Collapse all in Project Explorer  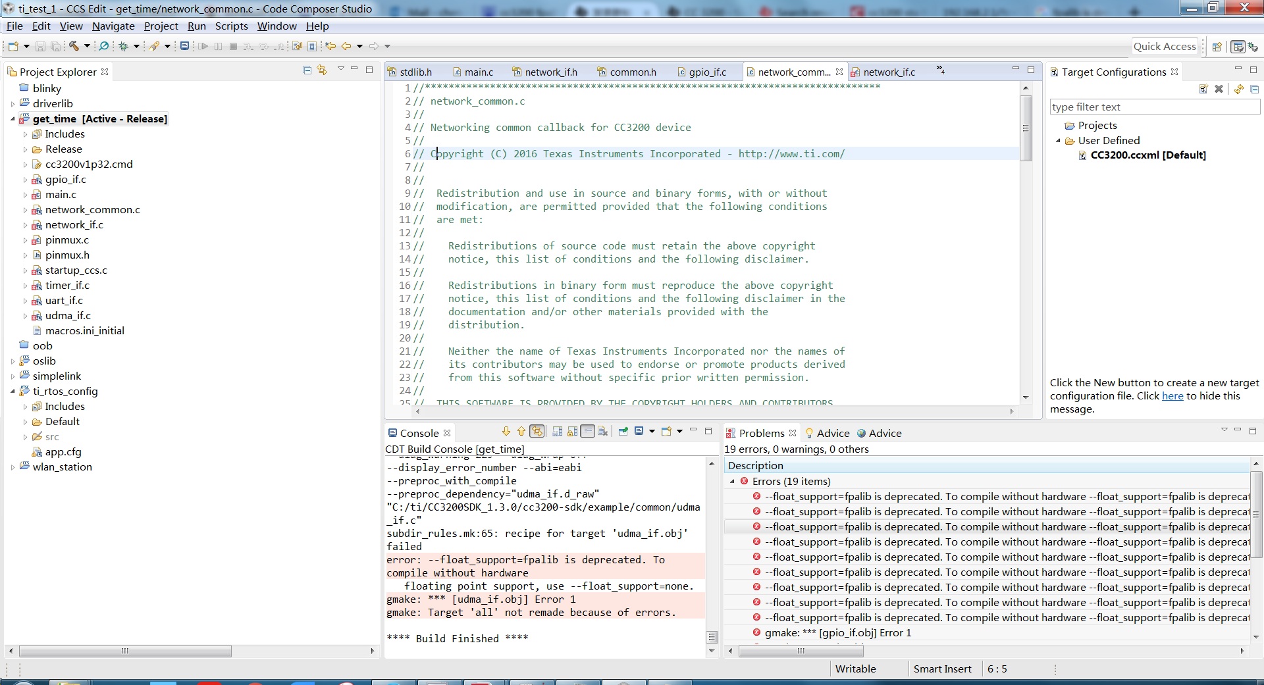click(x=307, y=70)
